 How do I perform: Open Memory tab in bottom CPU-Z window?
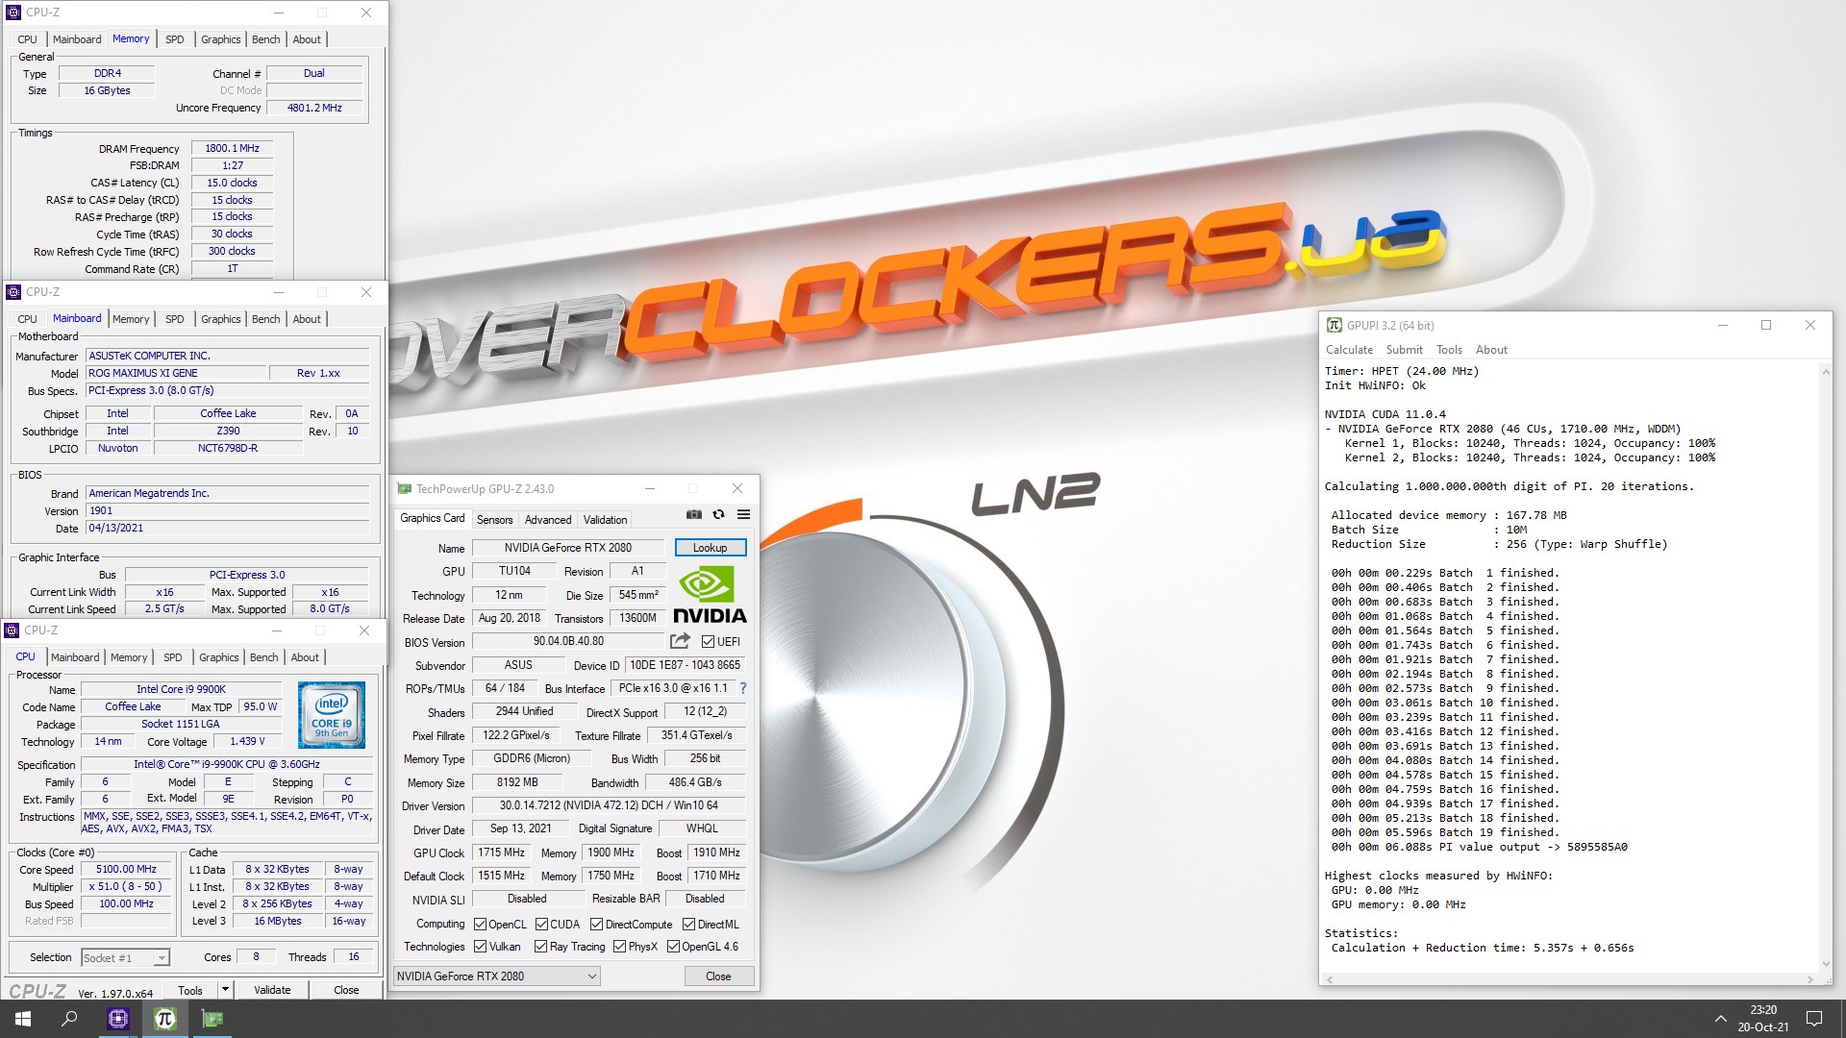pos(129,657)
